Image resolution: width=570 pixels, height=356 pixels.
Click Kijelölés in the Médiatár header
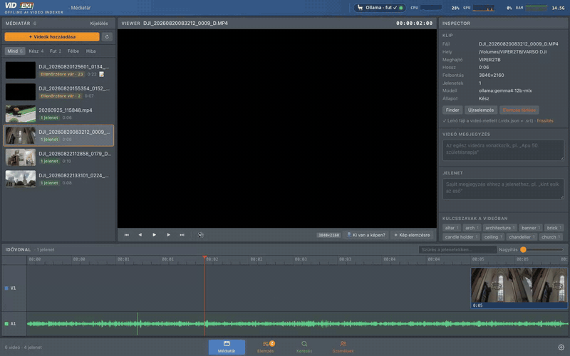[x=99, y=23]
